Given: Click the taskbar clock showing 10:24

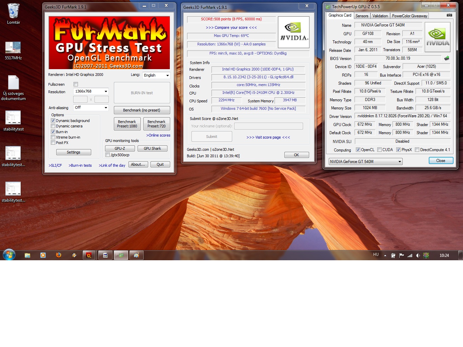Looking at the screenshot, I should click(444, 256).
